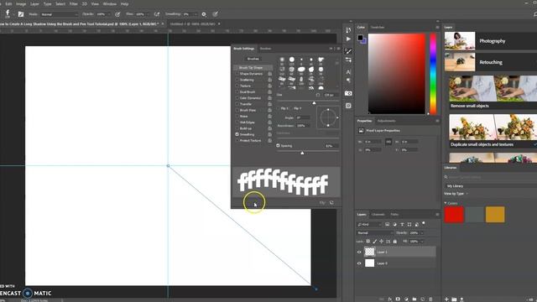Open the layer Kind filter dropdown
Image resolution: width=537 pixels, height=302 pixels.
pyautogui.click(x=369, y=224)
